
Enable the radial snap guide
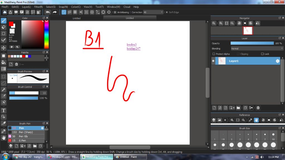86,12
